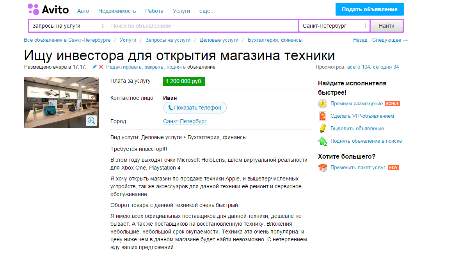The height and width of the screenshot is (260, 469).
Task: Click the service package box icon
Action: click(322, 168)
